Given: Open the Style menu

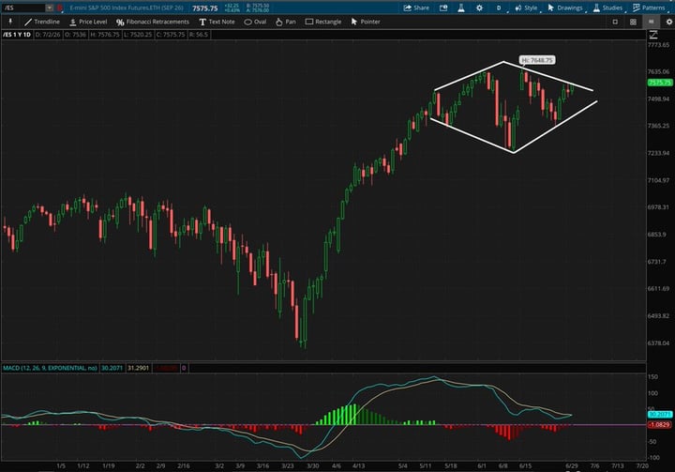Looking at the screenshot, I should tap(526, 8).
